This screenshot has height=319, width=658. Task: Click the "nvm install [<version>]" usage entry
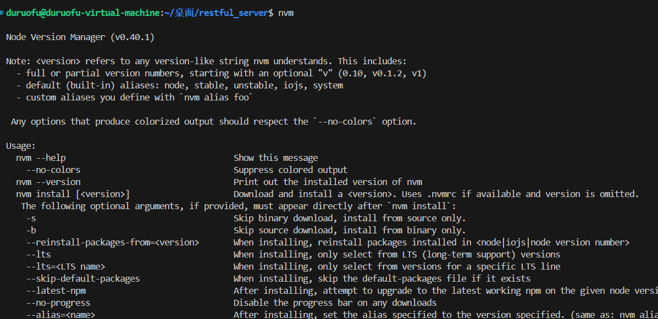(x=73, y=194)
